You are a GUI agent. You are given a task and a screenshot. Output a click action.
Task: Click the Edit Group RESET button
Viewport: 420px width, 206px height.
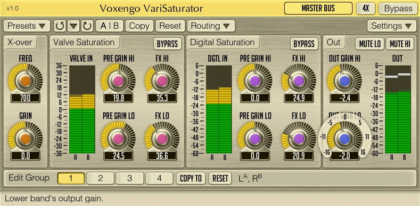pyautogui.click(x=220, y=178)
